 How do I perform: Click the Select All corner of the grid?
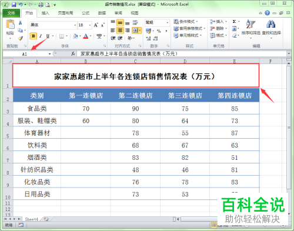(8, 61)
